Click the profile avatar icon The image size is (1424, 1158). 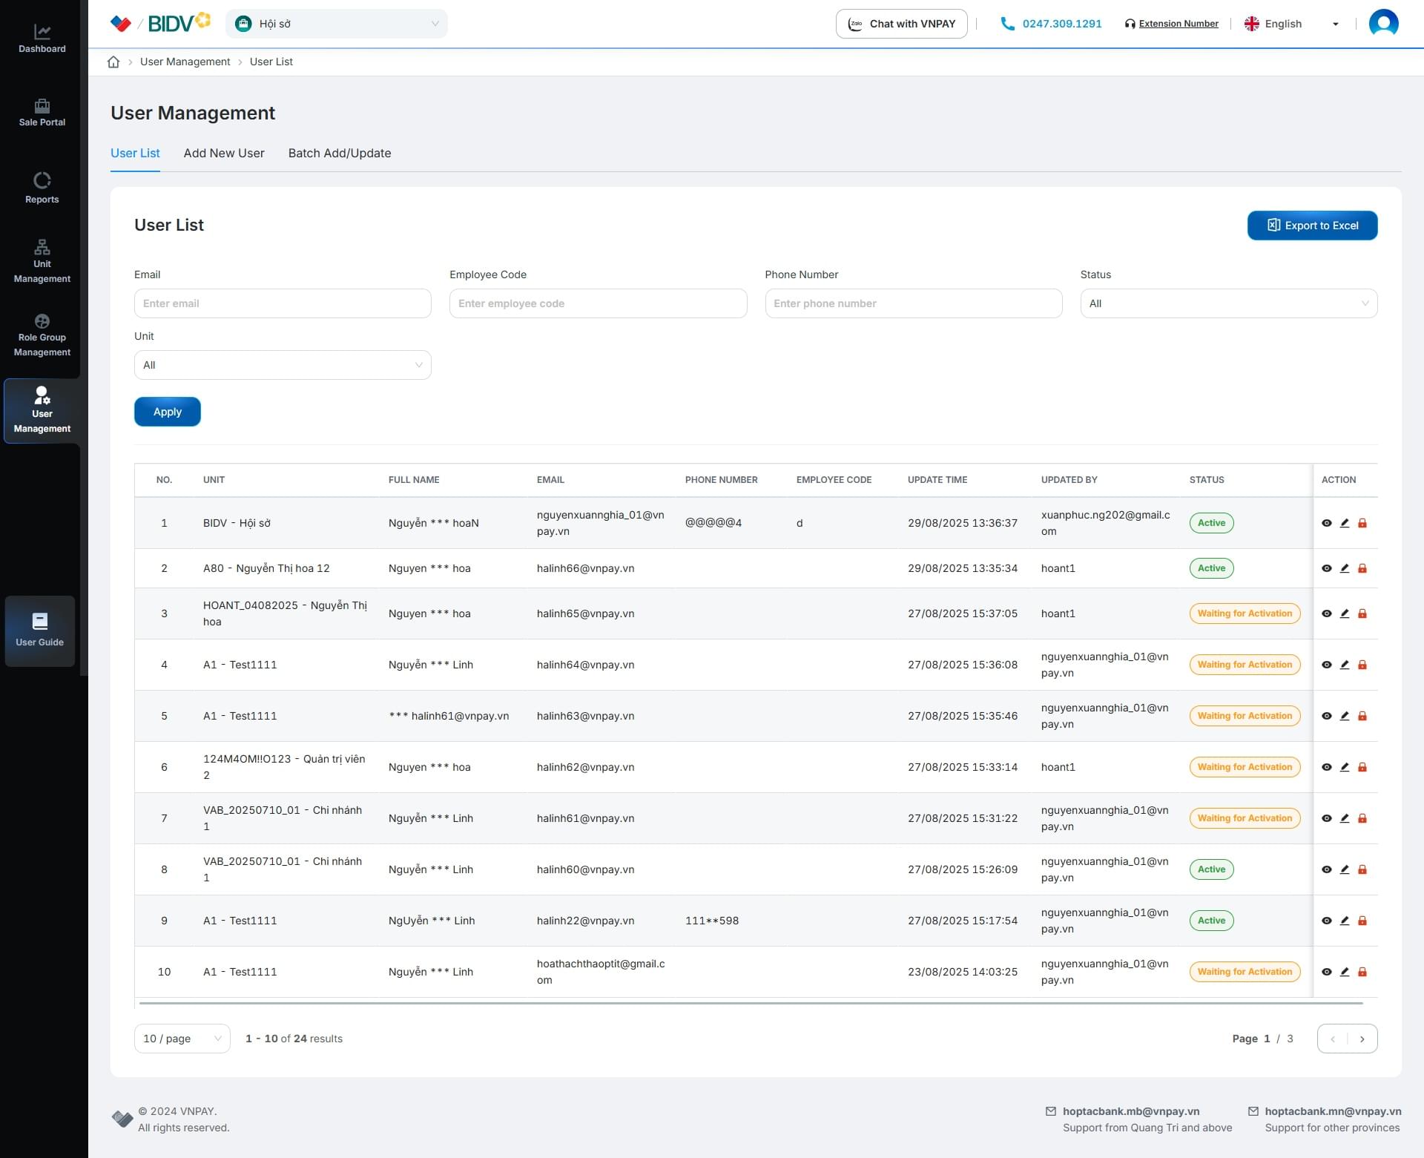pos(1383,23)
